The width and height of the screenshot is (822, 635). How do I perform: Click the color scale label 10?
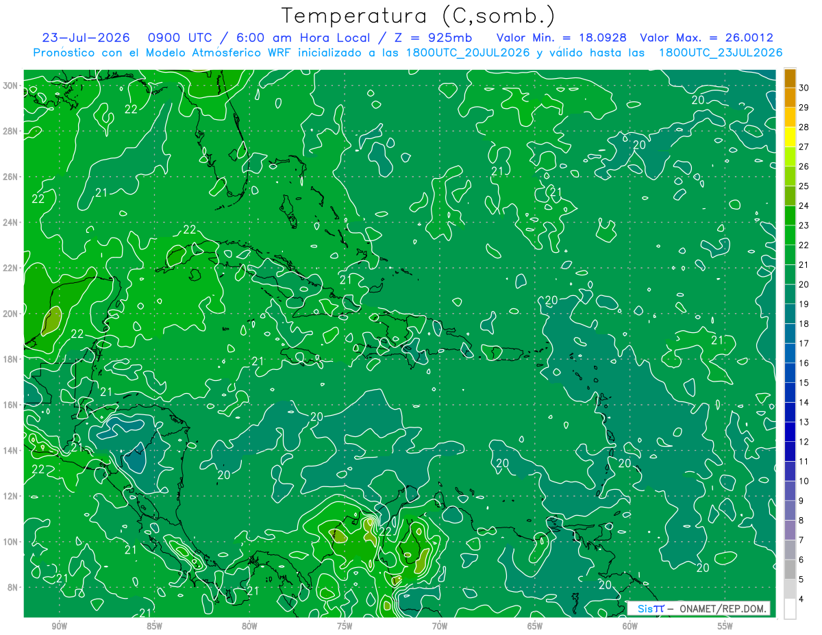pos(804,482)
